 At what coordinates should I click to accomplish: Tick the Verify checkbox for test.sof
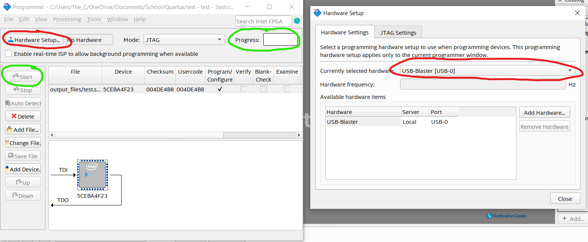243,89
